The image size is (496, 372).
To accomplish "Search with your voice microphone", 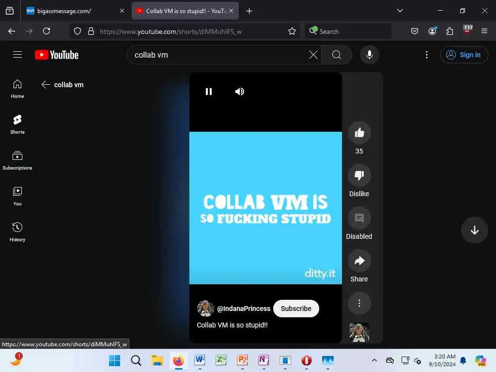I will pos(369,55).
